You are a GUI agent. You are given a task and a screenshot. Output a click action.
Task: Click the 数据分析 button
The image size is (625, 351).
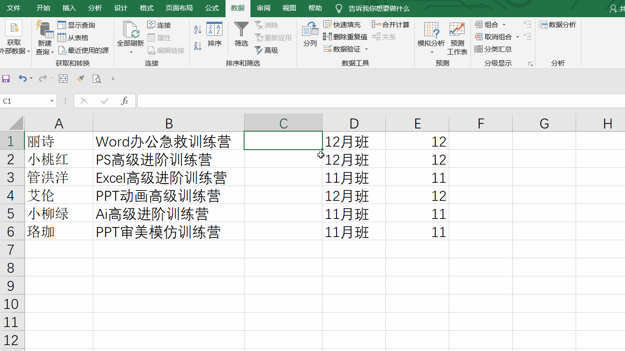(558, 24)
